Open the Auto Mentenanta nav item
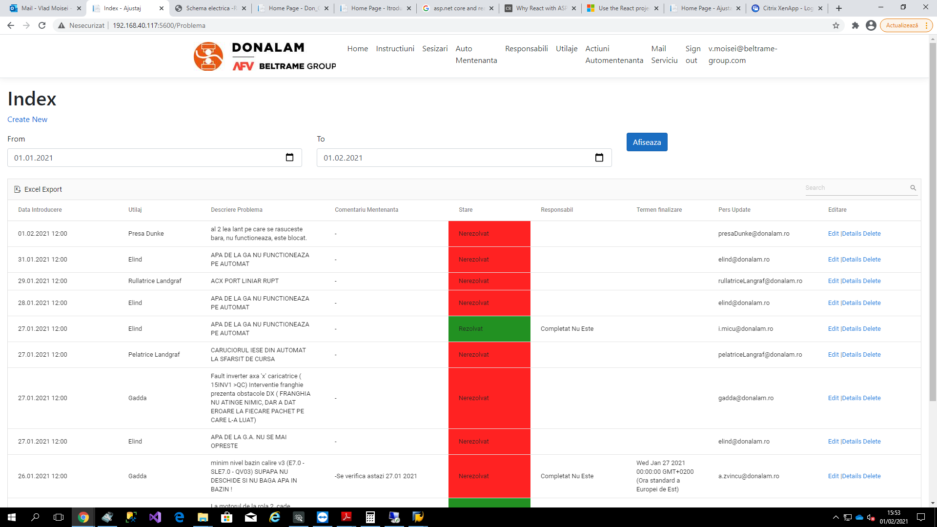This screenshot has width=937, height=527. 476,55
